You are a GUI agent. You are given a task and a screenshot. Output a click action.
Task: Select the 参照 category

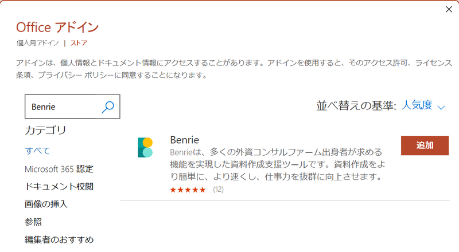click(x=33, y=222)
